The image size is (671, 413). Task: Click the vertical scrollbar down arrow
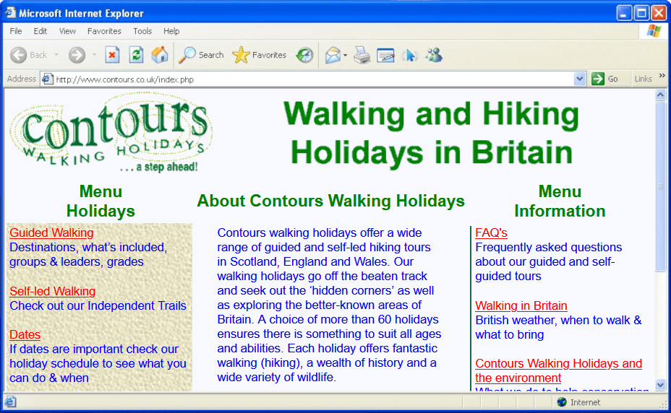click(660, 385)
